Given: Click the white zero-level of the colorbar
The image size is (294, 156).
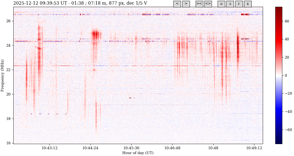Looking at the screenshot, I should (279, 75).
